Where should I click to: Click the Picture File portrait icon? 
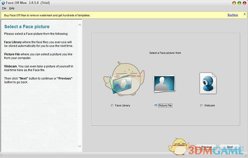(x=165, y=84)
